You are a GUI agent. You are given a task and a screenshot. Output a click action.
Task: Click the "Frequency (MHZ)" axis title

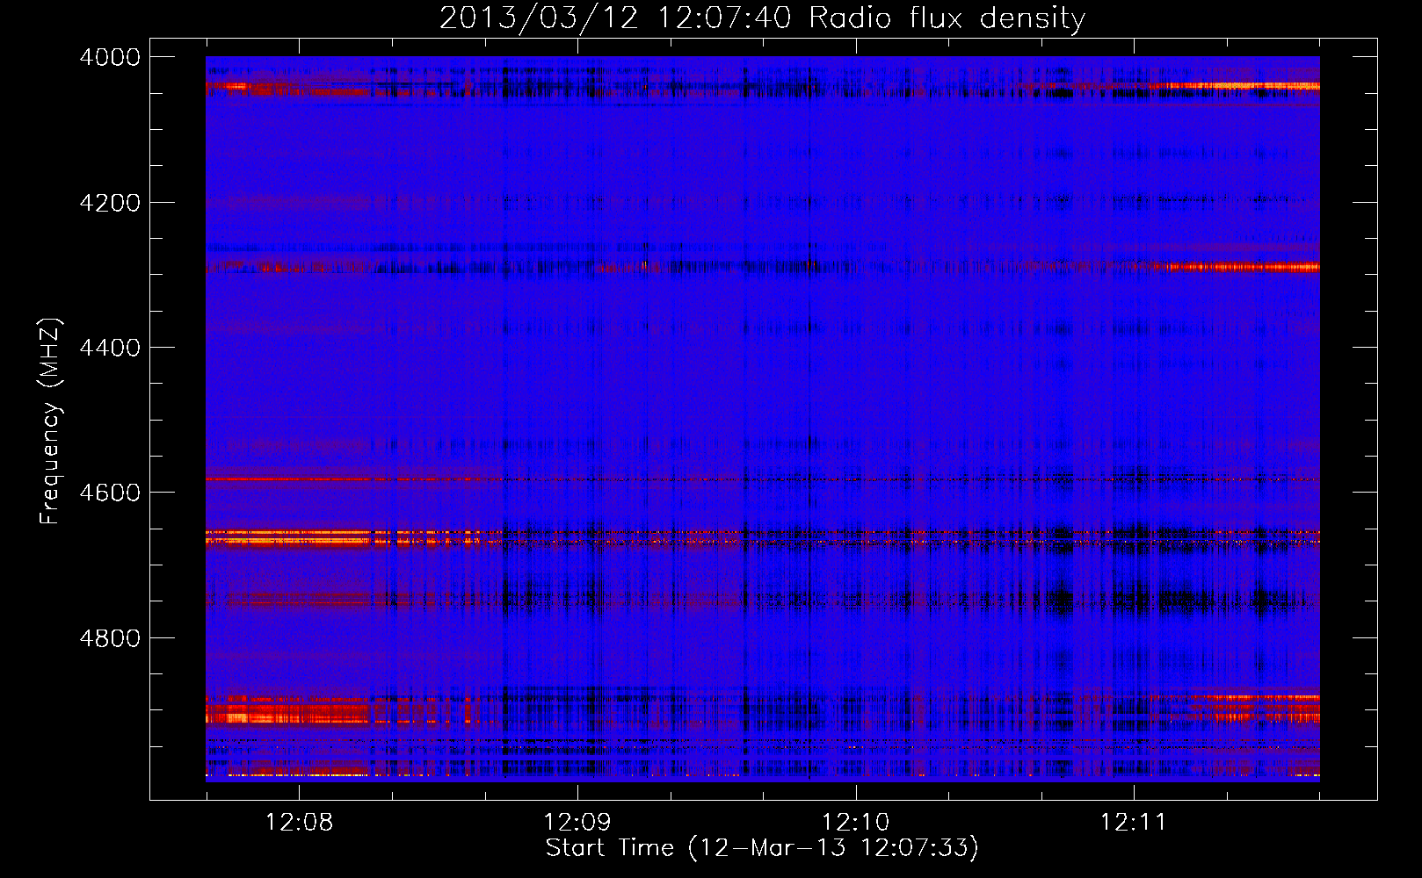[x=51, y=421]
